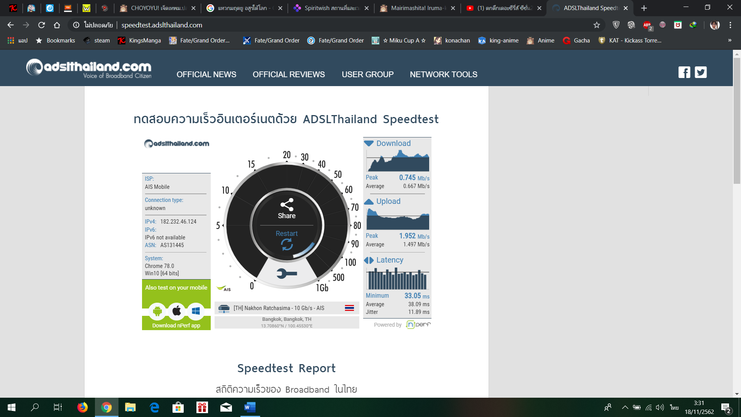Select the Nakhon Ratchasima AIS server row
The image size is (741, 417).
point(287,308)
